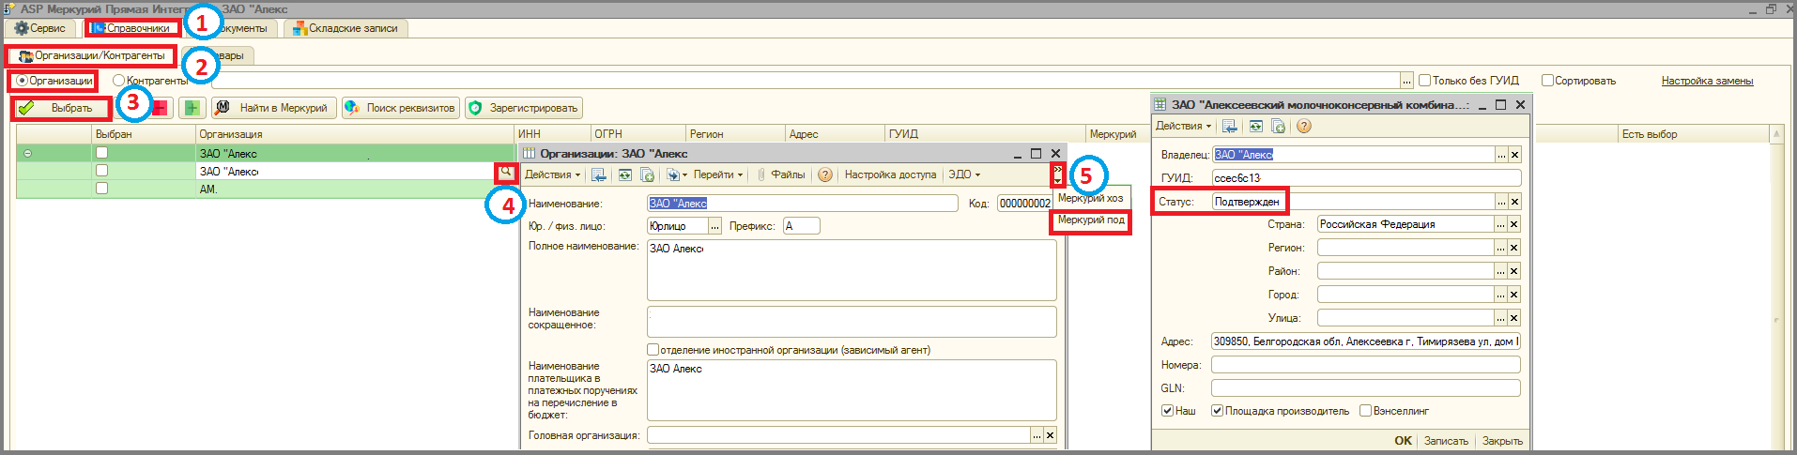Click find-in-list icon in Организации window toolbar
1797x455 pixels.
coord(598,174)
